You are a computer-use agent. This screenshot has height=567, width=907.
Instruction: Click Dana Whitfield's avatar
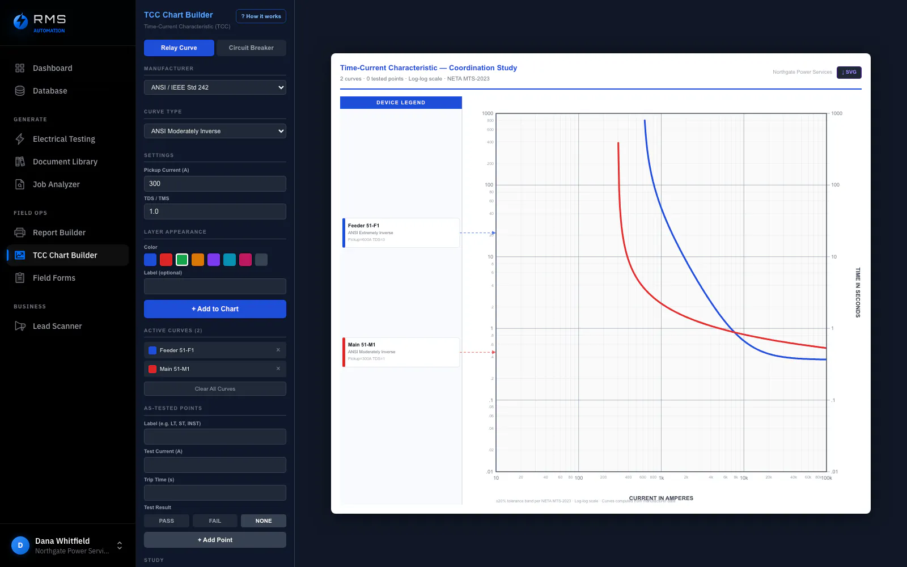[20, 545]
